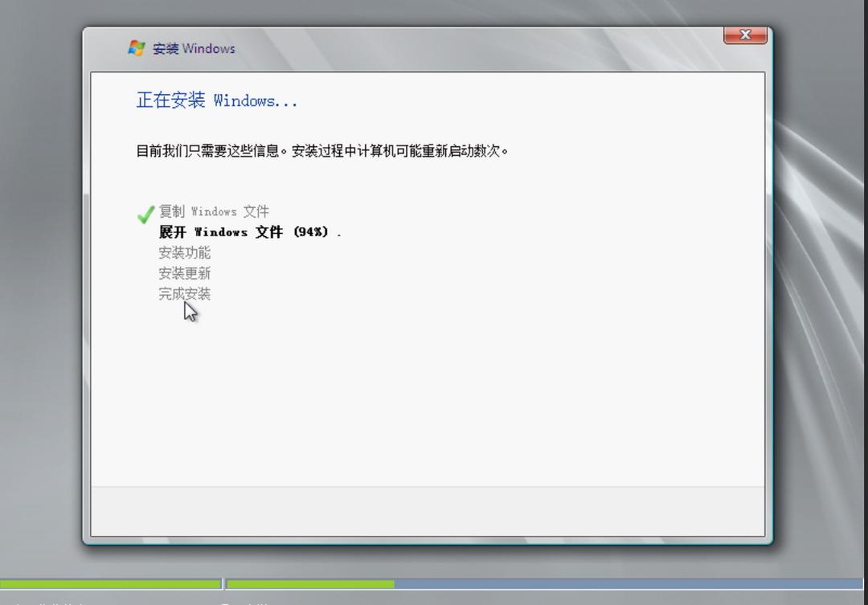The width and height of the screenshot is (868, 605).
Task: Click the 安装 Windows title text
Action: coord(194,49)
